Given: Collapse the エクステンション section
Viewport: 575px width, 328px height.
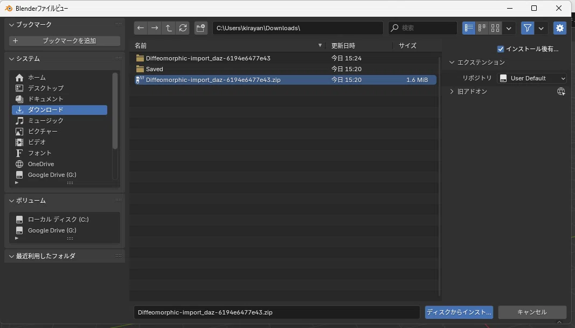Looking at the screenshot, I should [452, 63].
